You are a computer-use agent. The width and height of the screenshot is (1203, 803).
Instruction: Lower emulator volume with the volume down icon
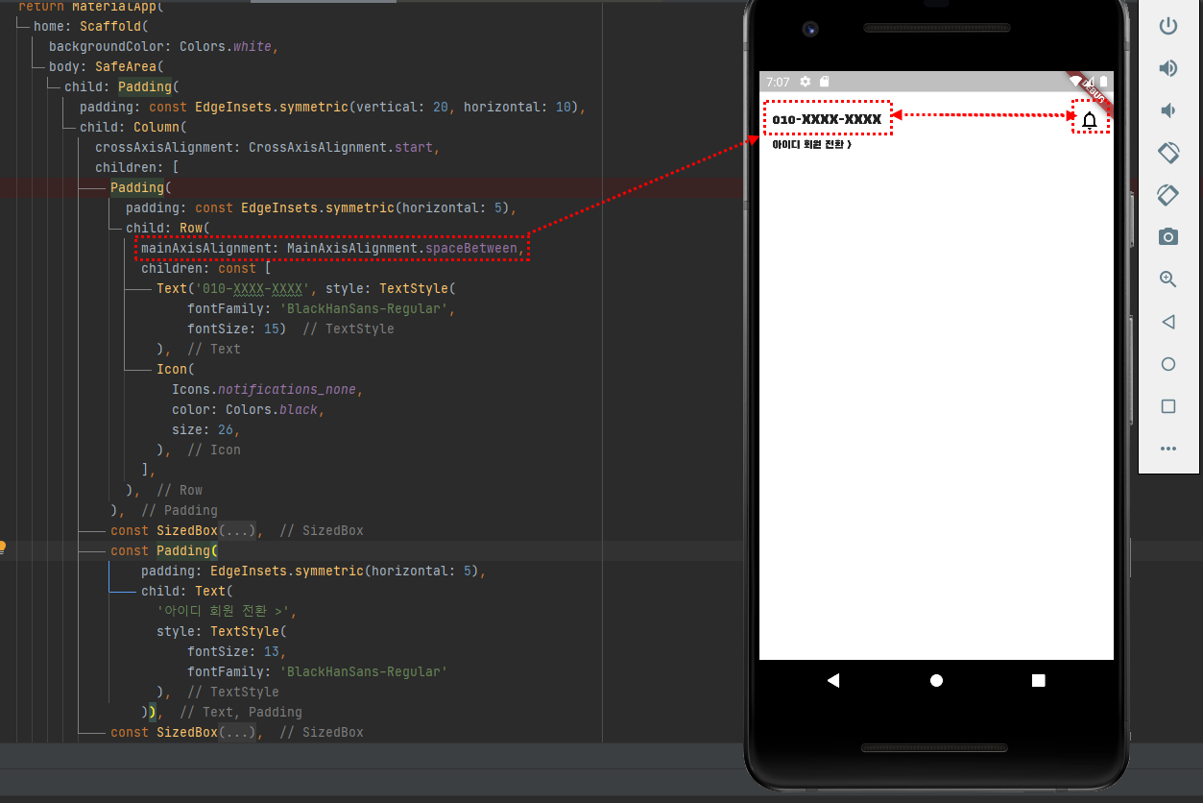[x=1168, y=110]
